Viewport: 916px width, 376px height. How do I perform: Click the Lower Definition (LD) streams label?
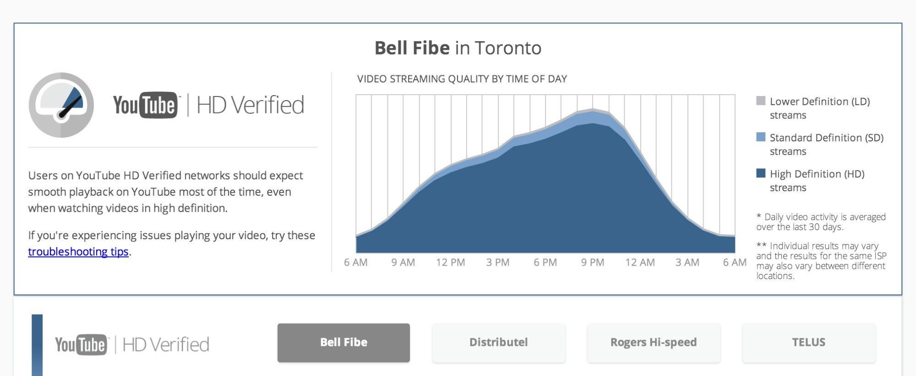click(x=819, y=108)
